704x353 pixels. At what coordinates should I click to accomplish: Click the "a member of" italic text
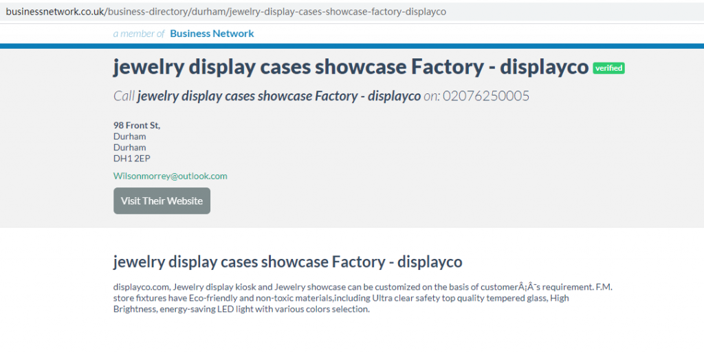coord(139,34)
